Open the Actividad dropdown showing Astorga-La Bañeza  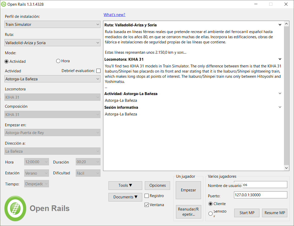[52, 79]
